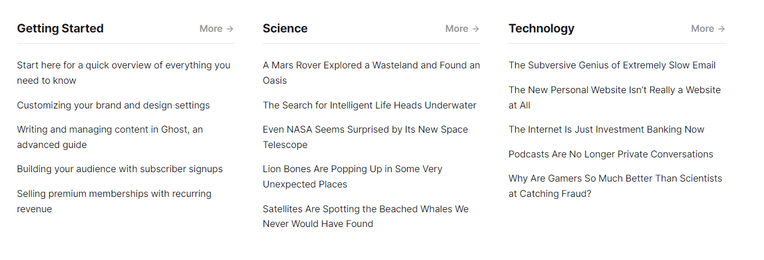The height and width of the screenshot is (260, 764).
Task: Open 'The Subversive Genius of Extremely Slow Email'
Action: [x=612, y=65]
